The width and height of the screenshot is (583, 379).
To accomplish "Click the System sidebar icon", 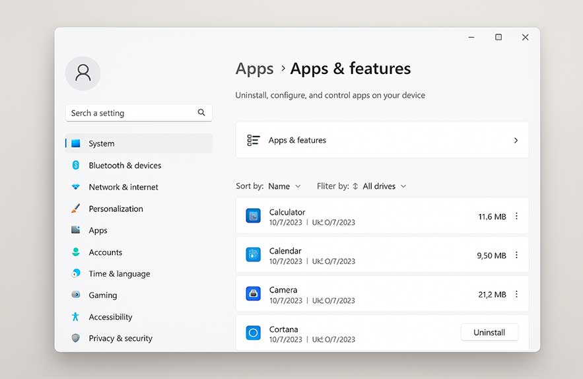I will coord(76,143).
